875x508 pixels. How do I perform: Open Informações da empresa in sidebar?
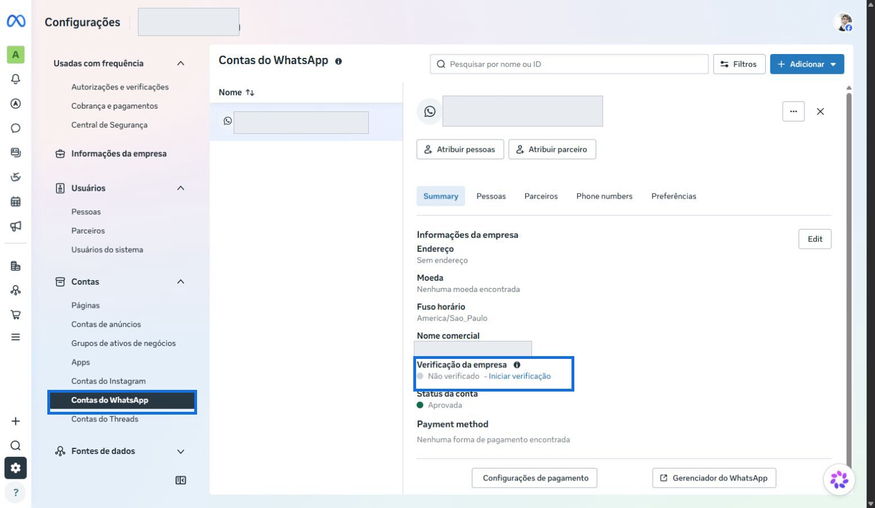click(x=119, y=154)
